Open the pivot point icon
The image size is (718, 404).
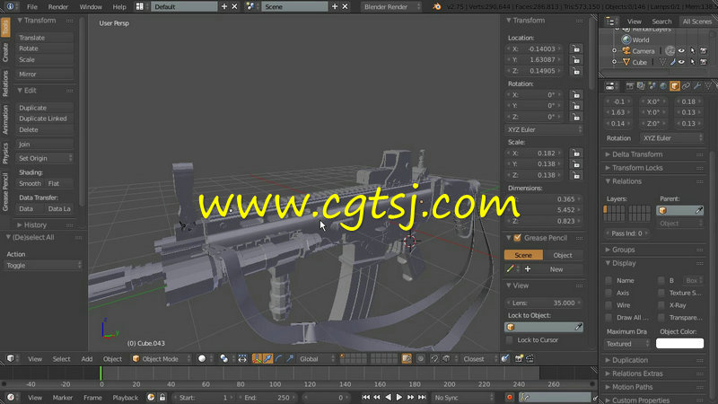point(223,358)
